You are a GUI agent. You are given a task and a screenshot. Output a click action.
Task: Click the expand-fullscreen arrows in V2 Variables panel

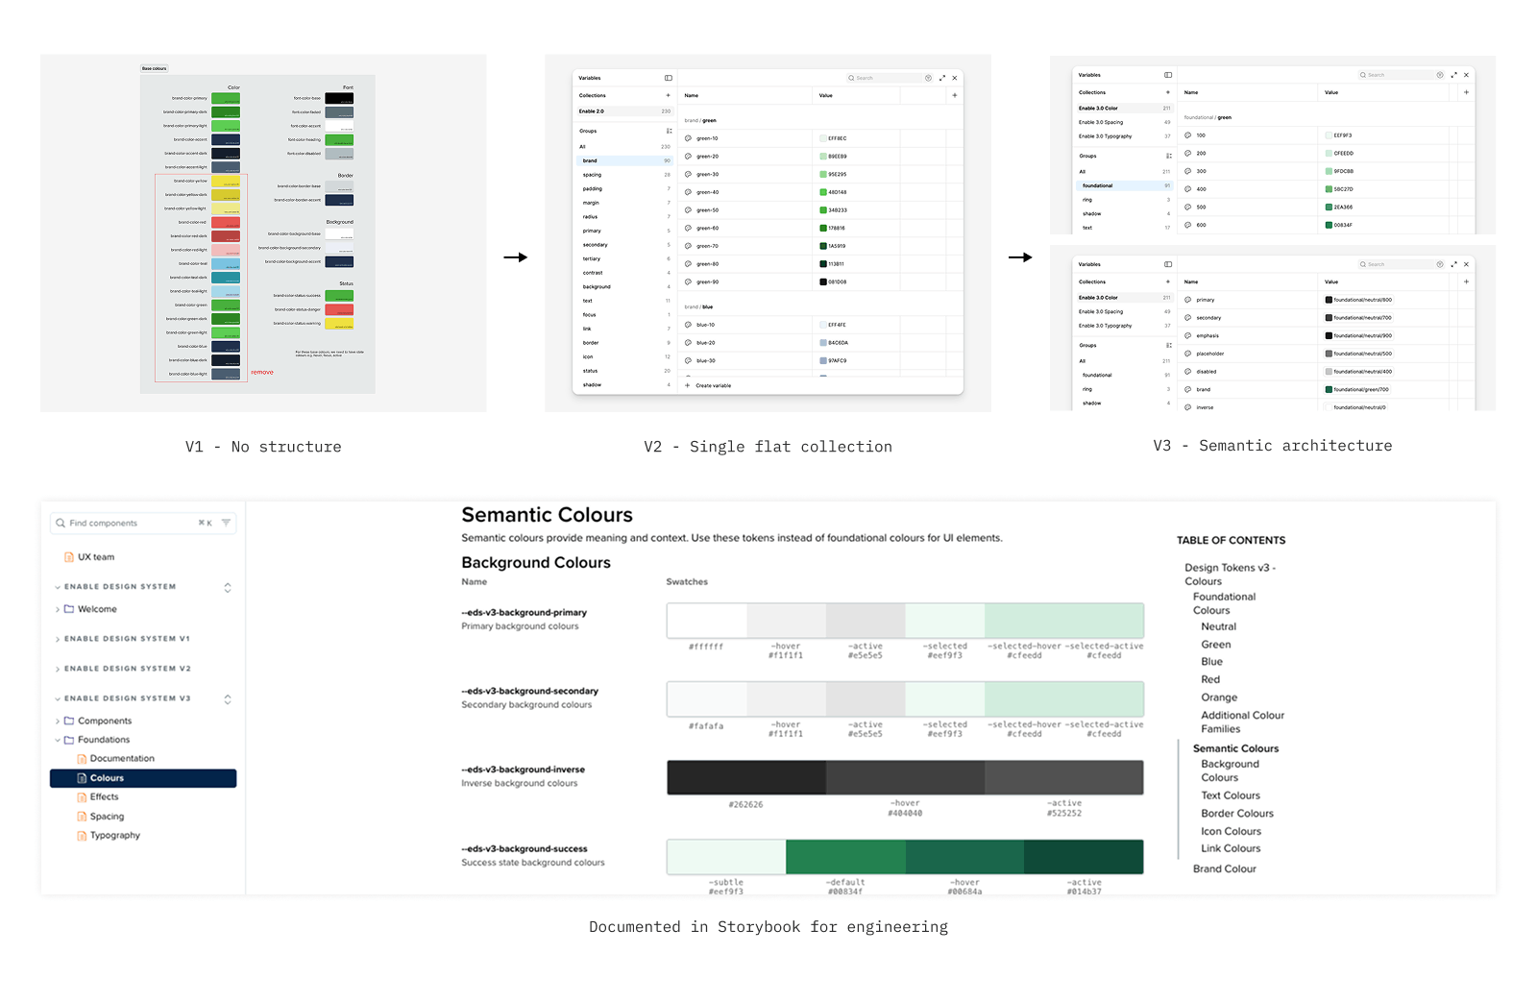[x=941, y=78]
